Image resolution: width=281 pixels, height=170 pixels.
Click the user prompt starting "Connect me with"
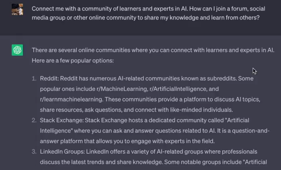tap(148, 13)
